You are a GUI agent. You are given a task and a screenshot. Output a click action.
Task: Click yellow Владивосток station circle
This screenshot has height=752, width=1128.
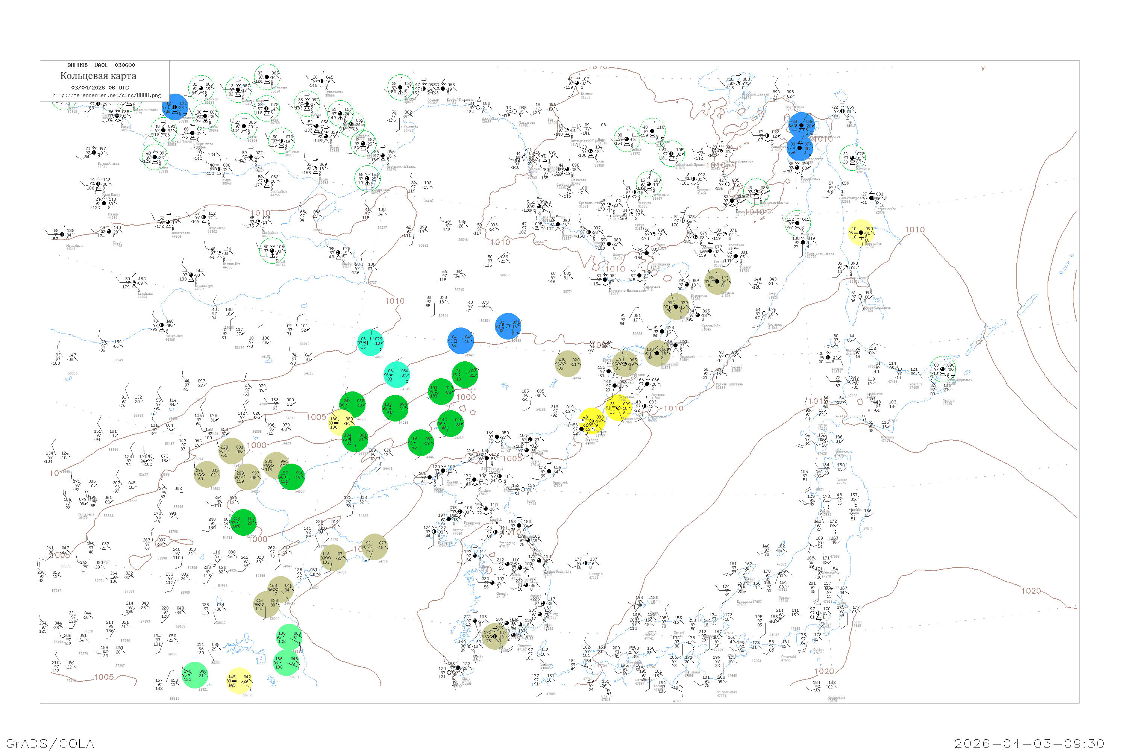pyautogui.click(x=619, y=408)
